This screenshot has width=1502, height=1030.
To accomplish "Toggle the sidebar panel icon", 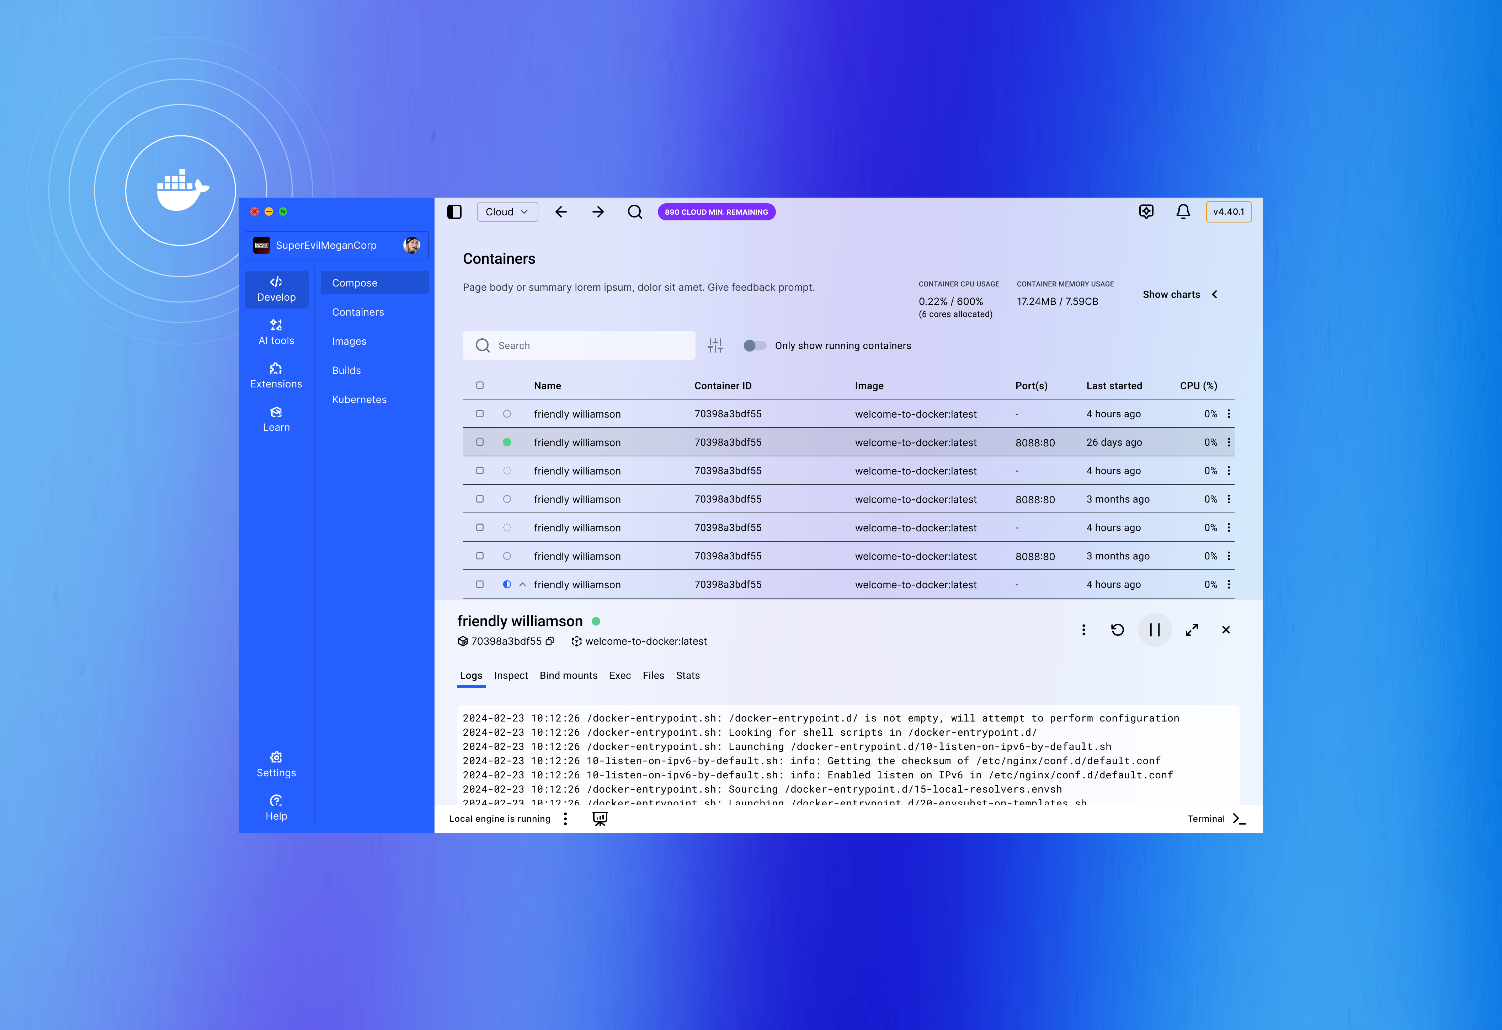I will (454, 212).
